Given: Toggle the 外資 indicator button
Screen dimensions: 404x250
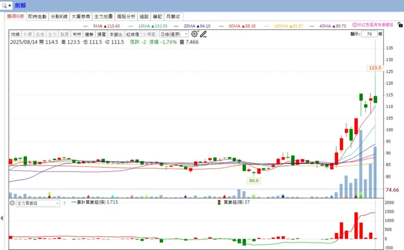Looking at the screenshot, I should [27, 34].
